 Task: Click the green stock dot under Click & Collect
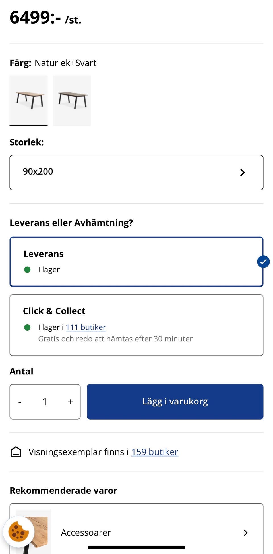pos(27,327)
